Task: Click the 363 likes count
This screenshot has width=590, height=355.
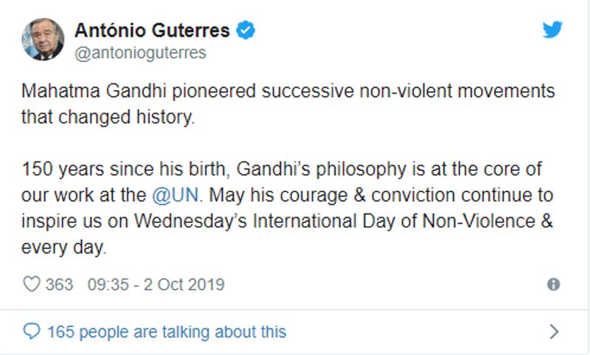Action: 59,284
